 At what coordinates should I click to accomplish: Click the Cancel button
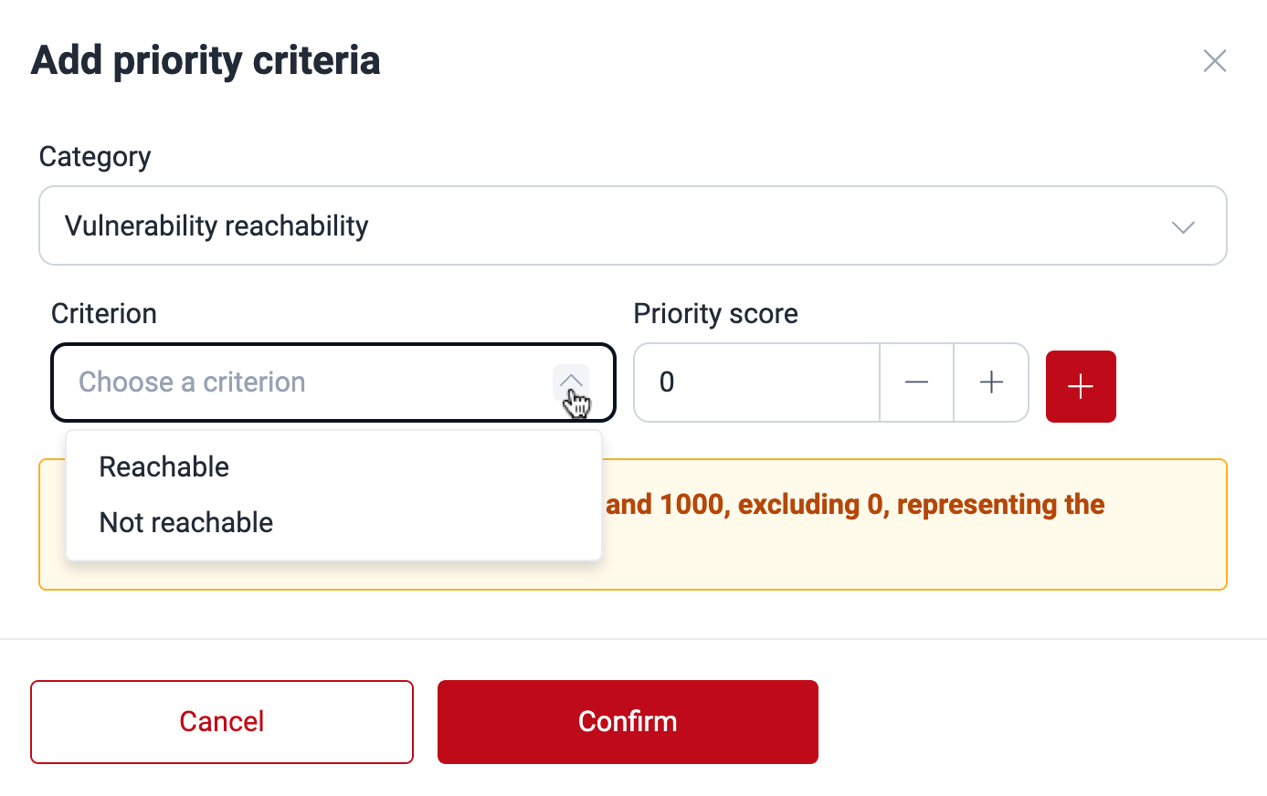[x=221, y=721]
